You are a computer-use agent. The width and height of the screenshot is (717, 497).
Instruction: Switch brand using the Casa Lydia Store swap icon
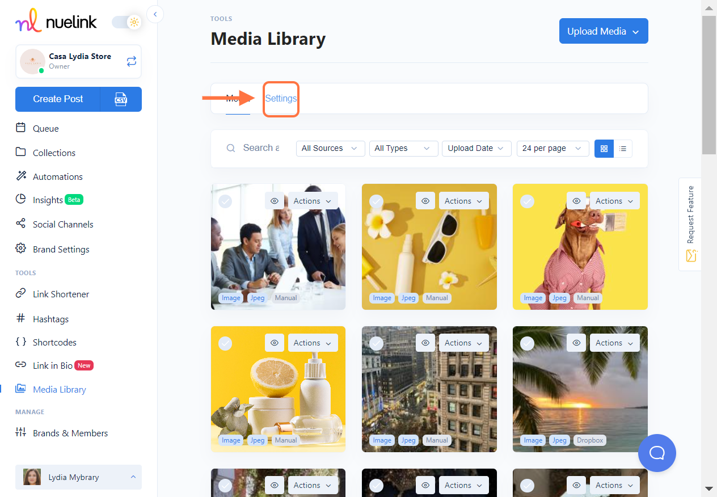pos(132,61)
